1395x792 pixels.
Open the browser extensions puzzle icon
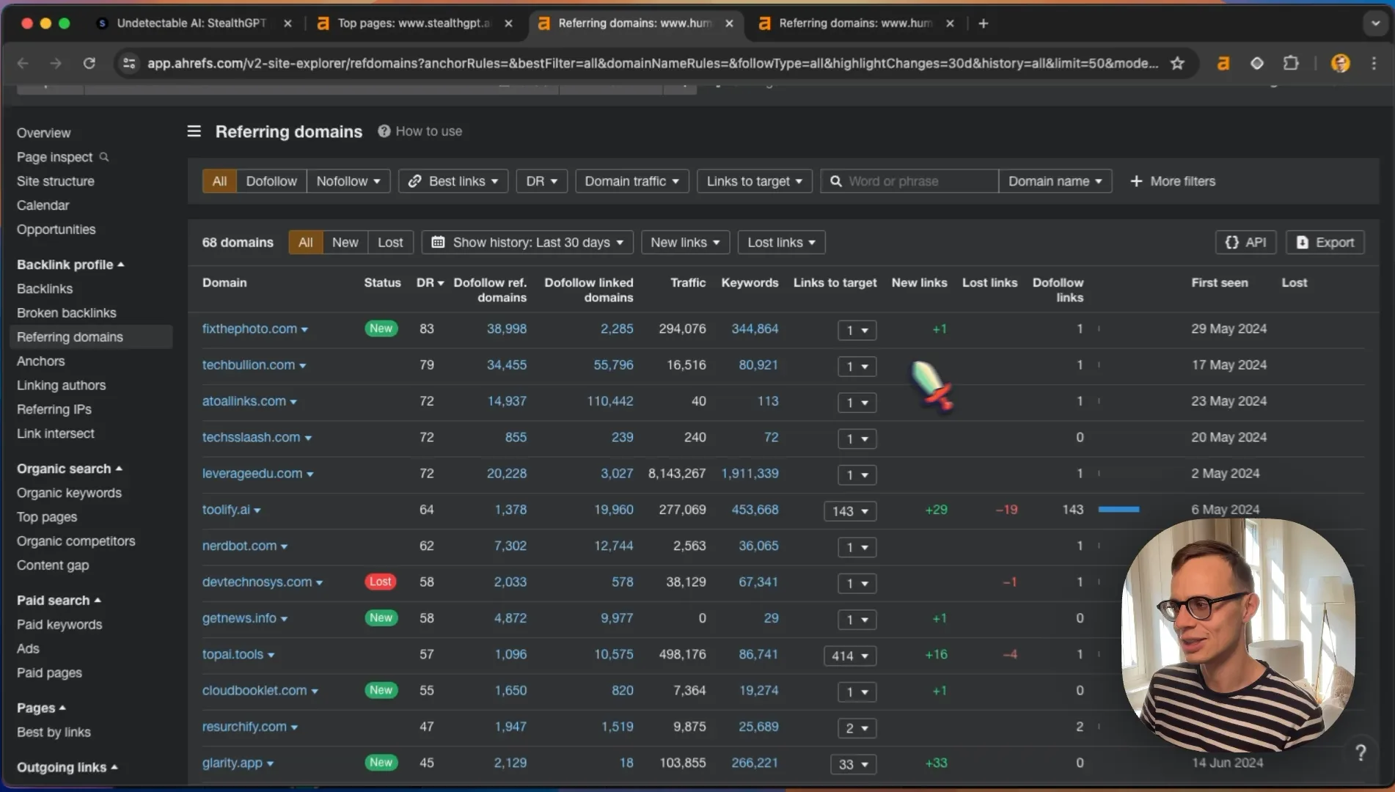[1291, 63]
